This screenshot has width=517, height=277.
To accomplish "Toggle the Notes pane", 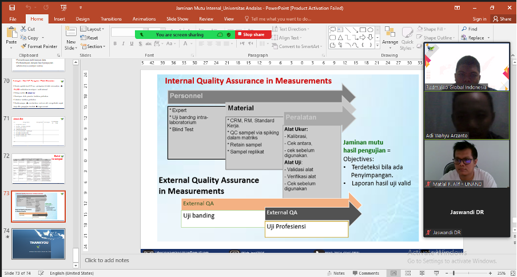I will [x=335, y=273].
